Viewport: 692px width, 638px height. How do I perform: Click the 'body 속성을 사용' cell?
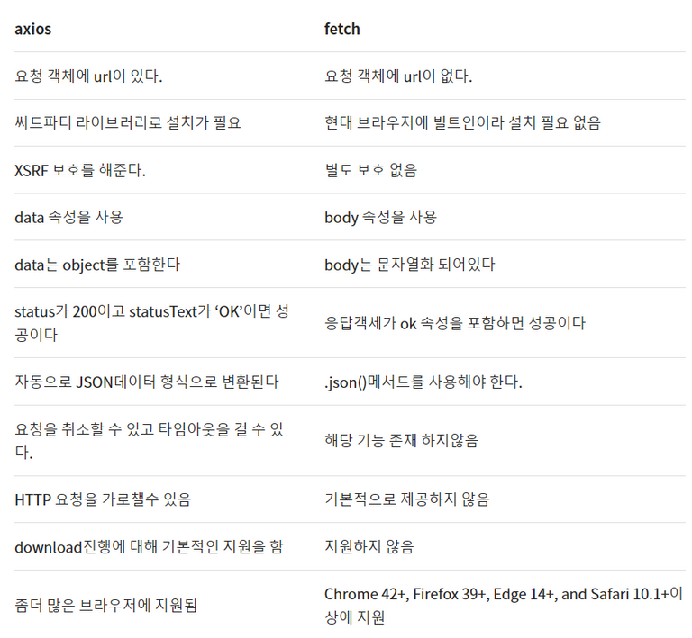(x=380, y=217)
